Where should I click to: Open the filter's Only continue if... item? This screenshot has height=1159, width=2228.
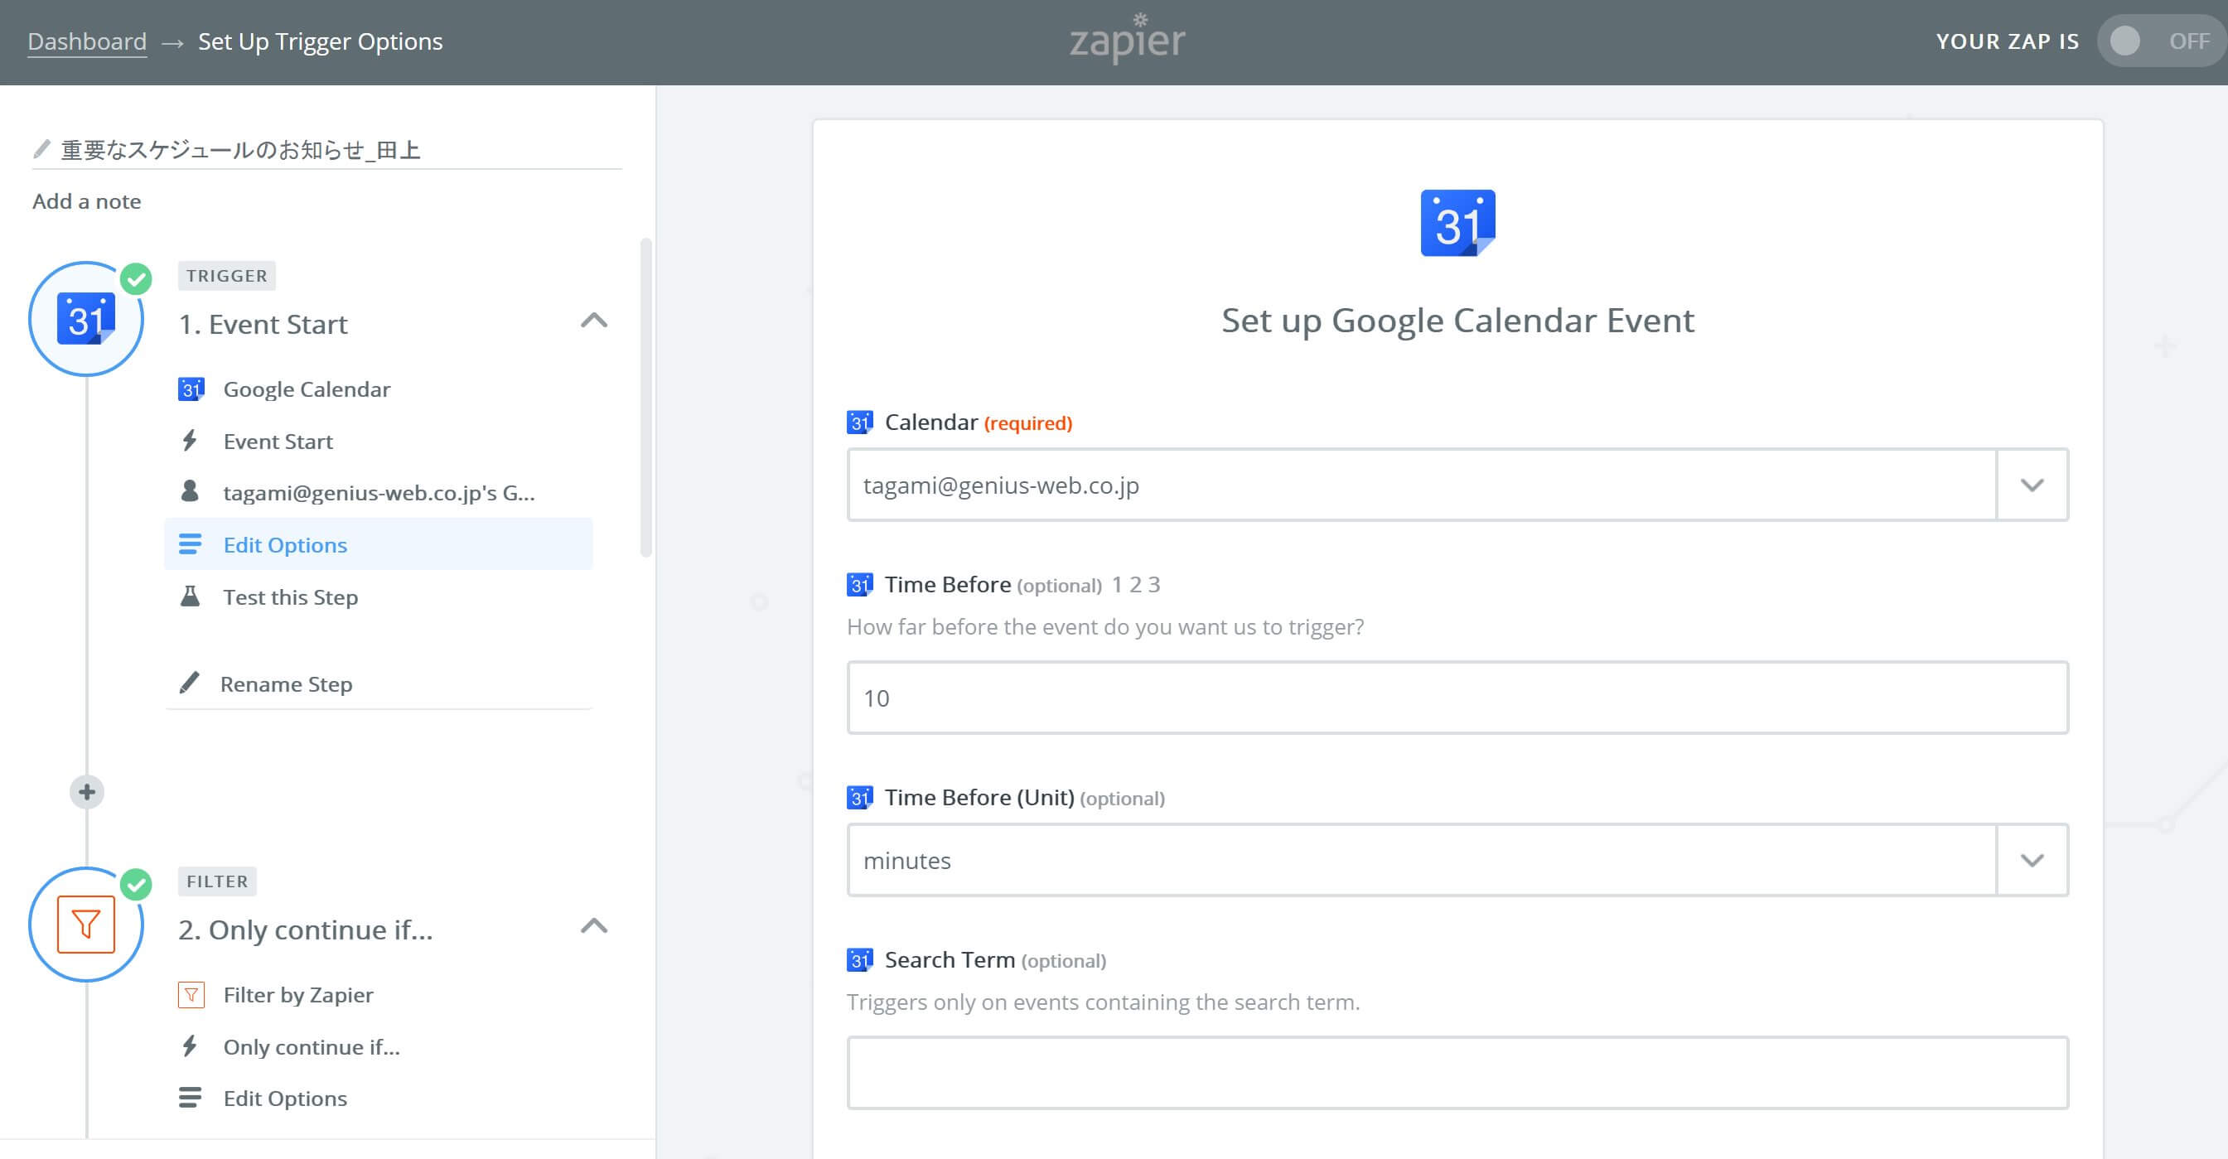click(x=312, y=1047)
